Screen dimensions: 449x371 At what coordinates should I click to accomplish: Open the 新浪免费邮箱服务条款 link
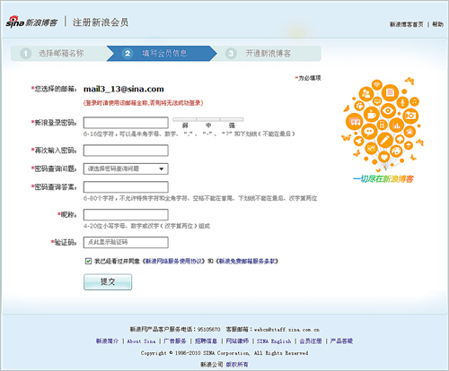tap(247, 261)
